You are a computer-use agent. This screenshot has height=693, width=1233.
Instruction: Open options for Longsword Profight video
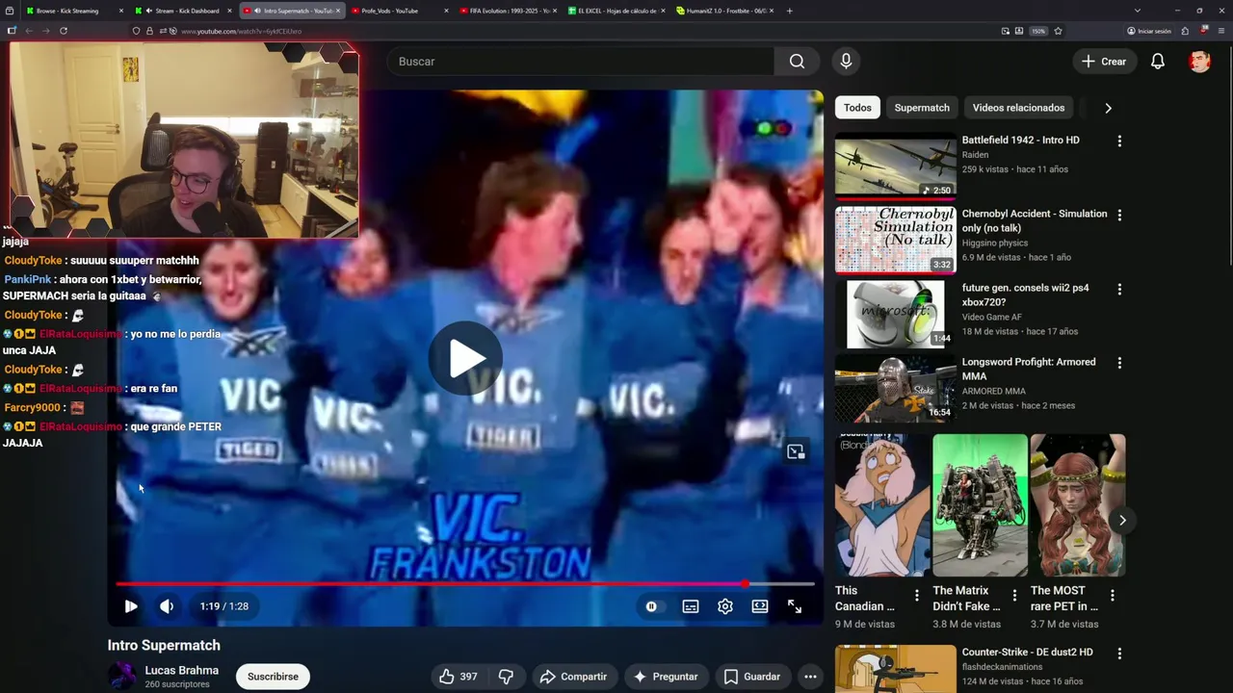[x=1119, y=363]
